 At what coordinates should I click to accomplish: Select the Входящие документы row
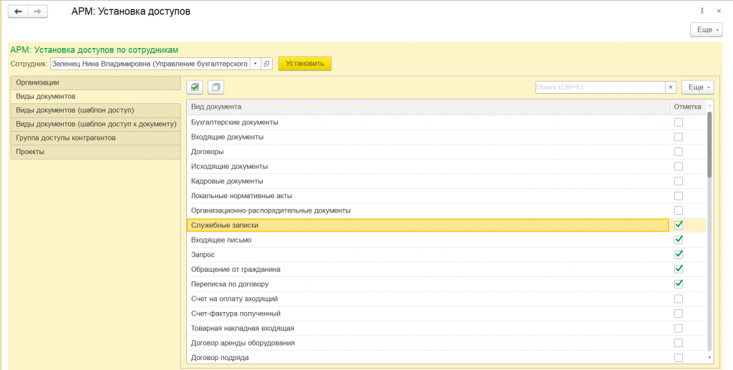[x=447, y=137]
